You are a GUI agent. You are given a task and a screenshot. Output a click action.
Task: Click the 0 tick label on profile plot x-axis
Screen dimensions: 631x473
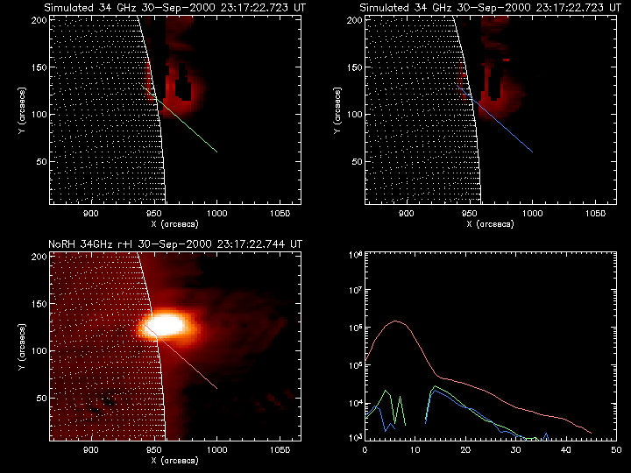click(365, 448)
